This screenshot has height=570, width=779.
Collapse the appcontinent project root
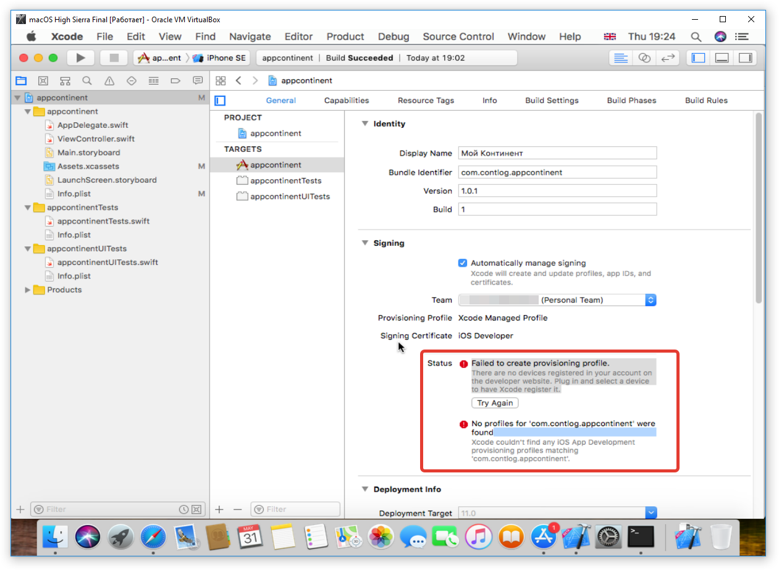(x=17, y=98)
